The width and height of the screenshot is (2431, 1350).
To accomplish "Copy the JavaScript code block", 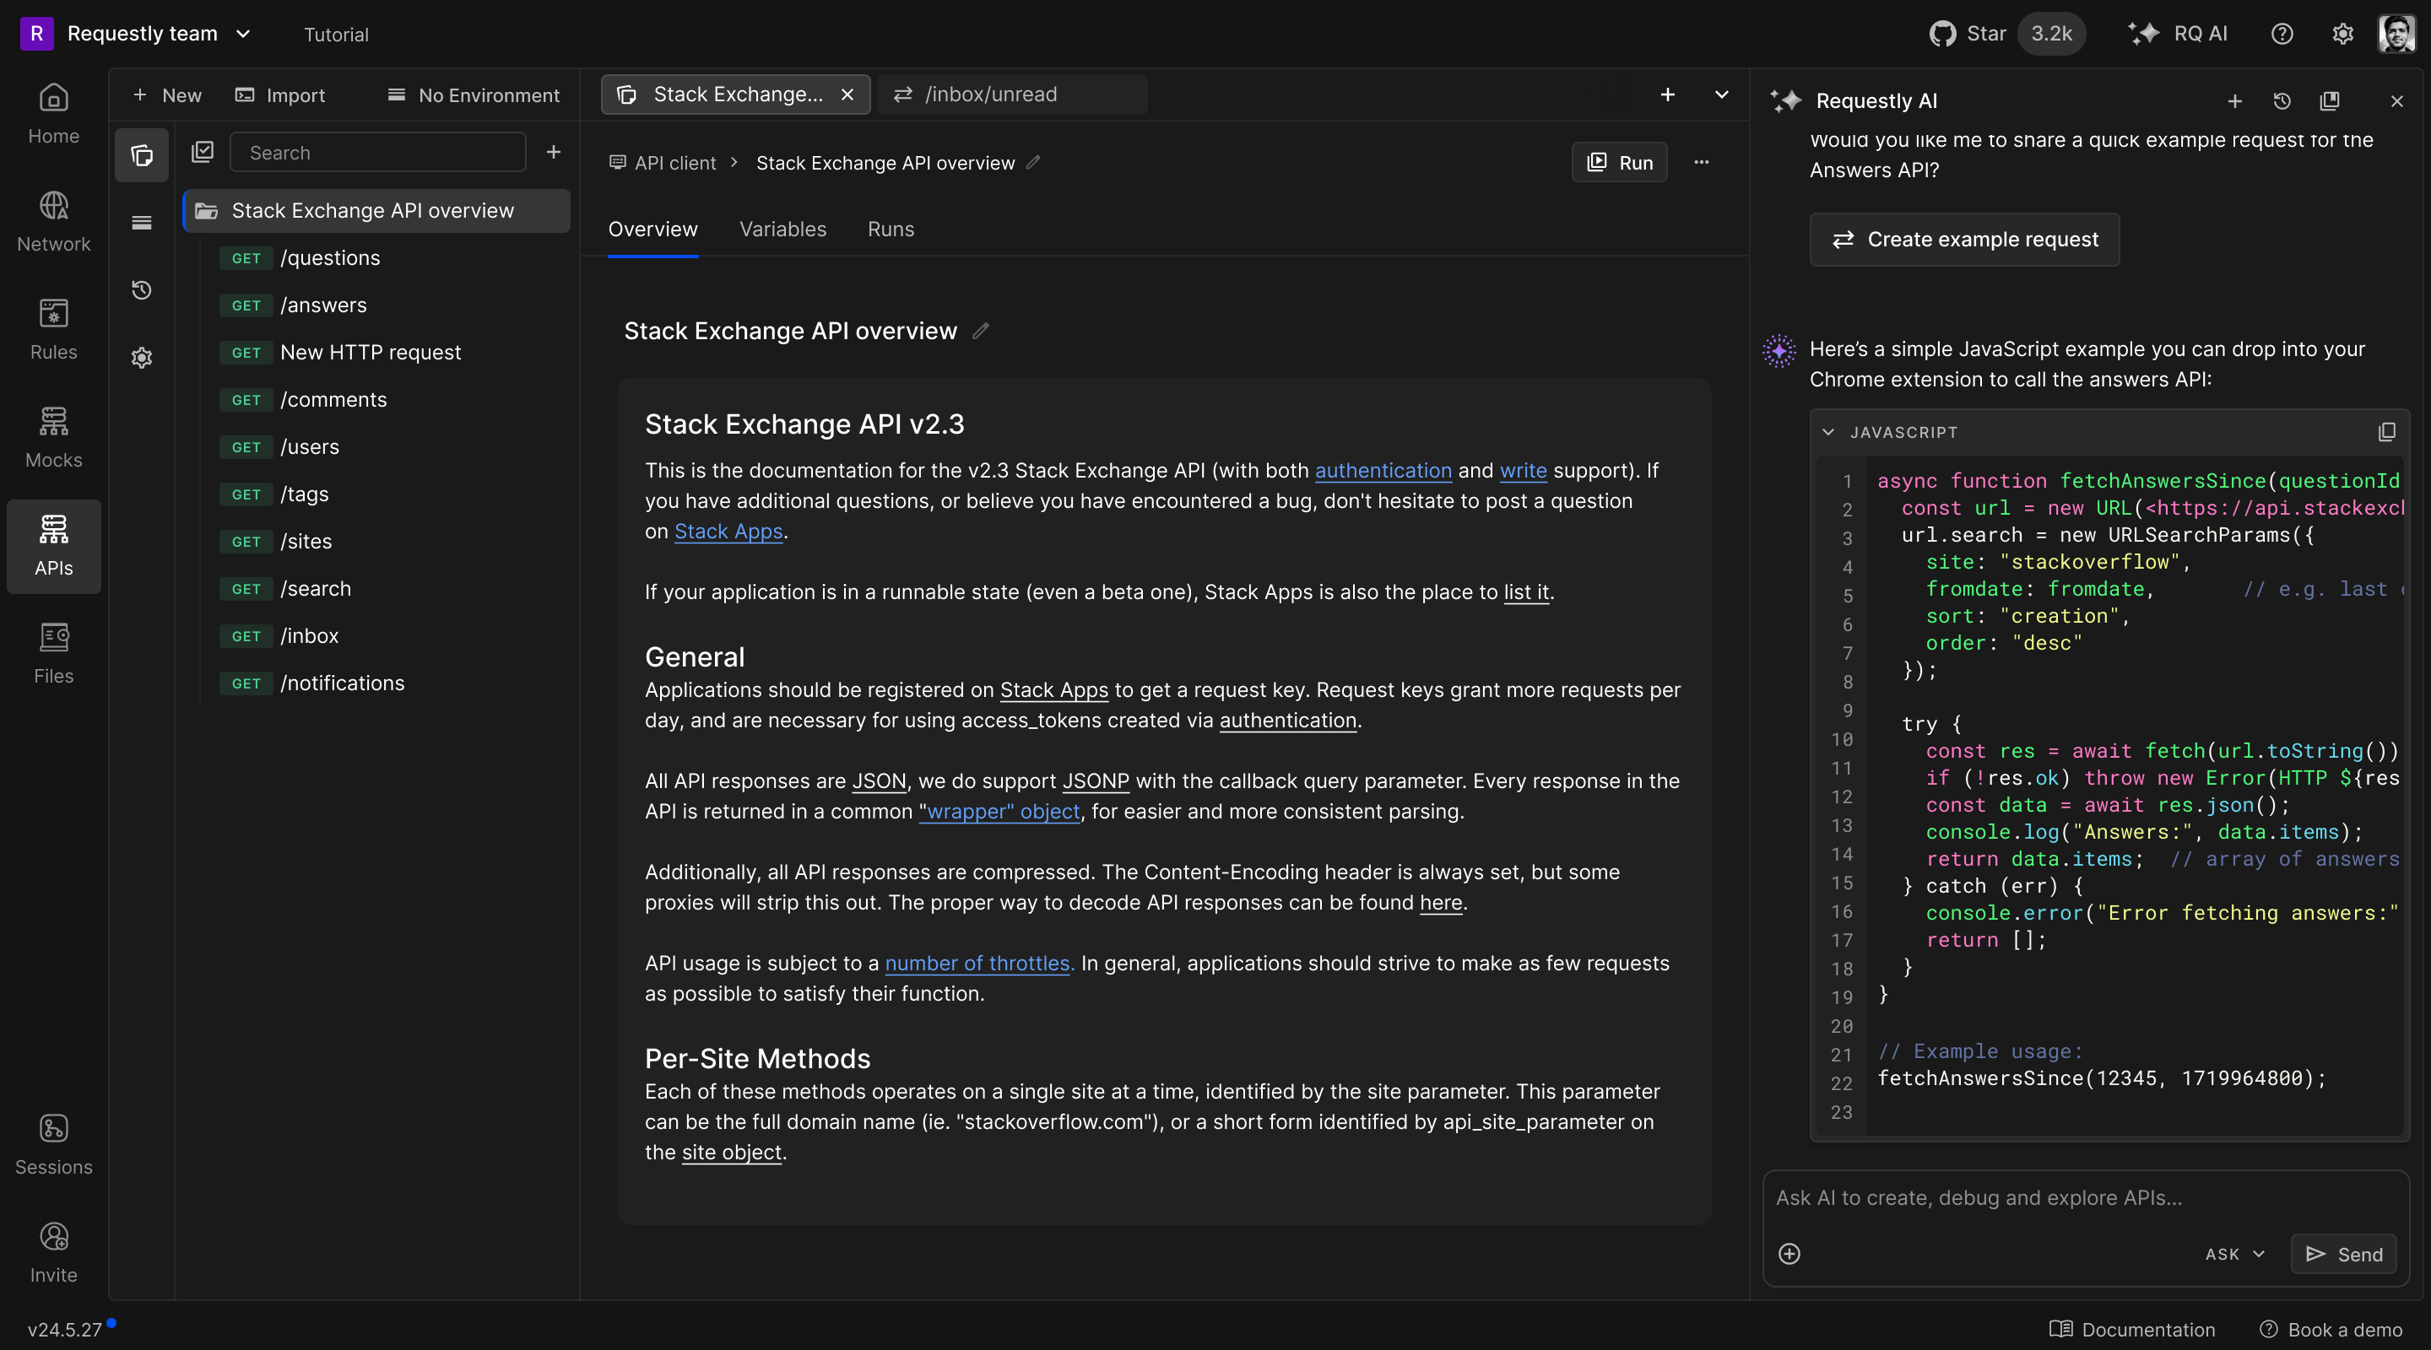I will [2386, 432].
